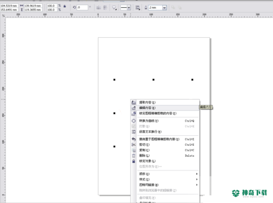The image size is (273, 203).
Task: Click the width field 139.9619 mm
Action: [x=33, y=6]
